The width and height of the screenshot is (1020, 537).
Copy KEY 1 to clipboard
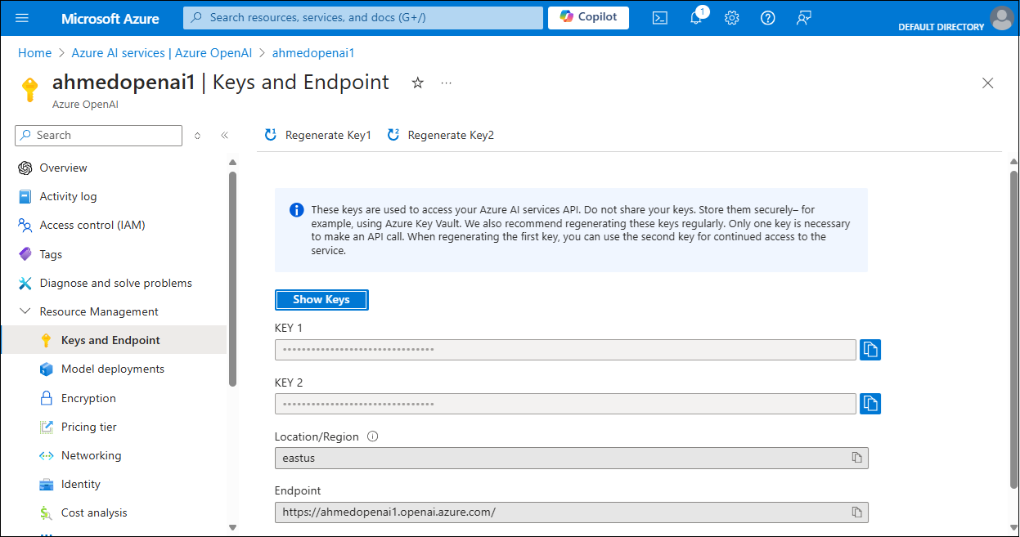point(870,349)
